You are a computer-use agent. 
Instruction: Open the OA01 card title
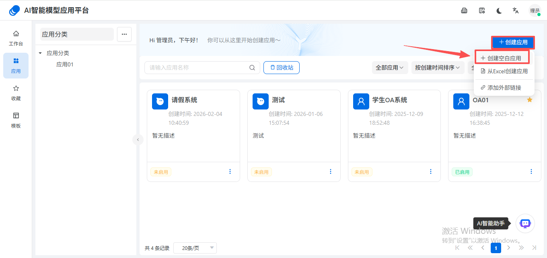pyautogui.click(x=481, y=100)
